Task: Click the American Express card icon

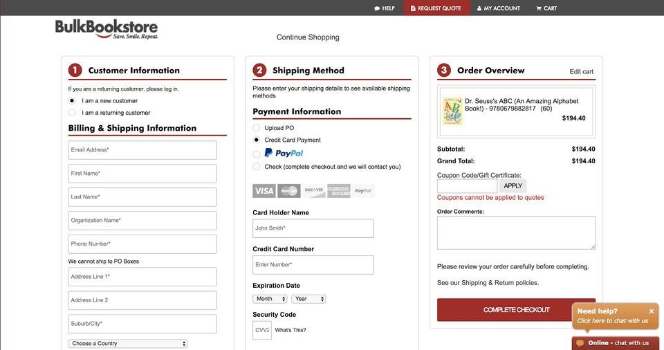Action: pyautogui.click(x=338, y=190)
